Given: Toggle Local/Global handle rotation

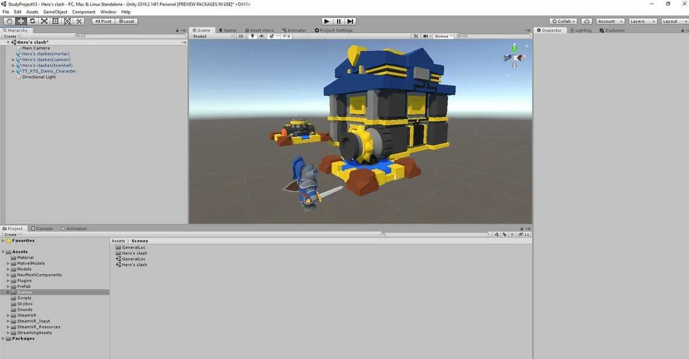Looking at the screenshot, I should tap(126, 21).
